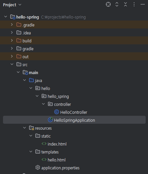Viewport: 148px width, 174px height.
Task: Expand the .idea folder
Action: pos(12,32)
